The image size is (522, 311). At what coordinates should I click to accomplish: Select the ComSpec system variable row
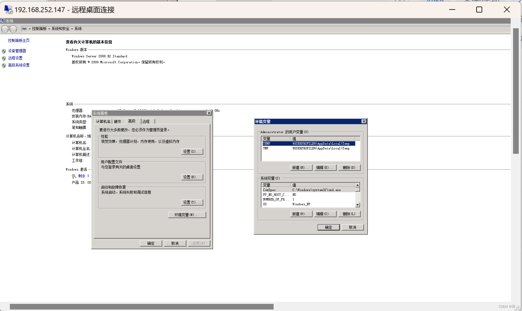click(x=308, y=190)
